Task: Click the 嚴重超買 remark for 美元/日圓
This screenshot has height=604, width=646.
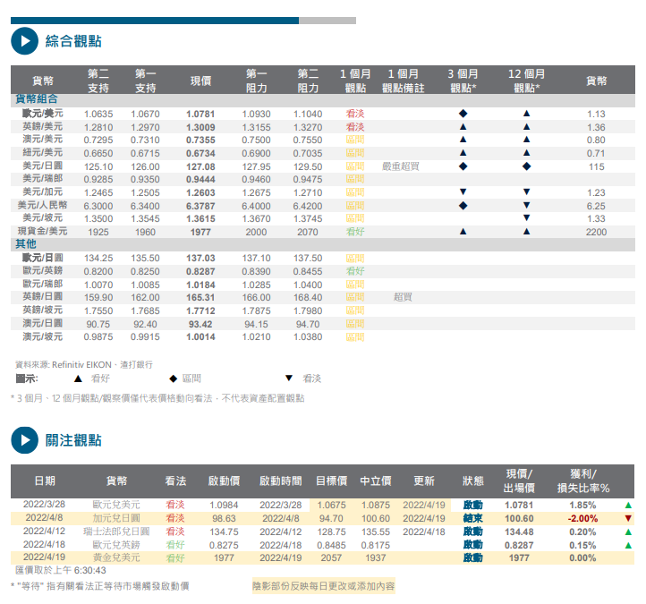Action: click(400, 166)
